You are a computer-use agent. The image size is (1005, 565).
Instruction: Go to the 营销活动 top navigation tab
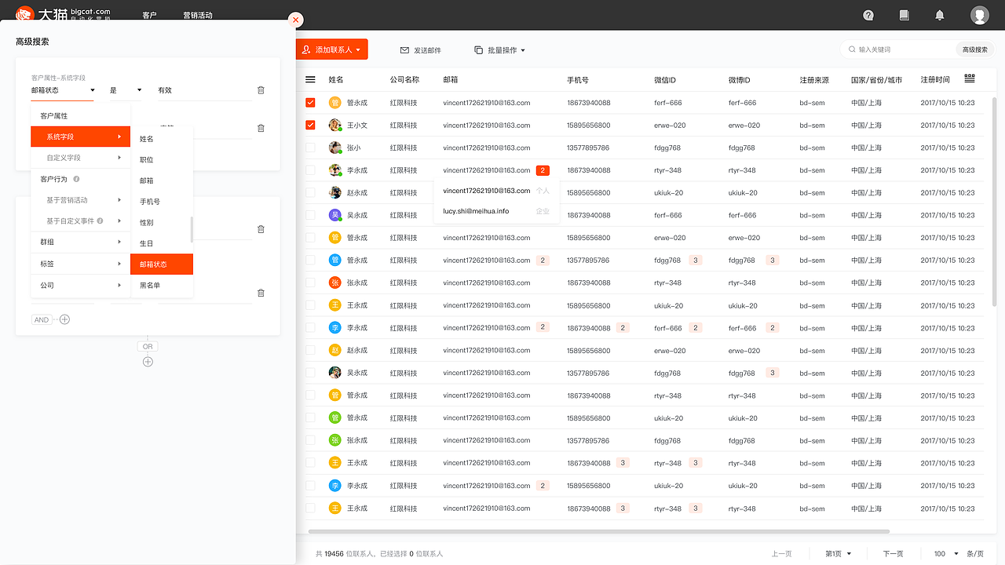tap(197, 15)
